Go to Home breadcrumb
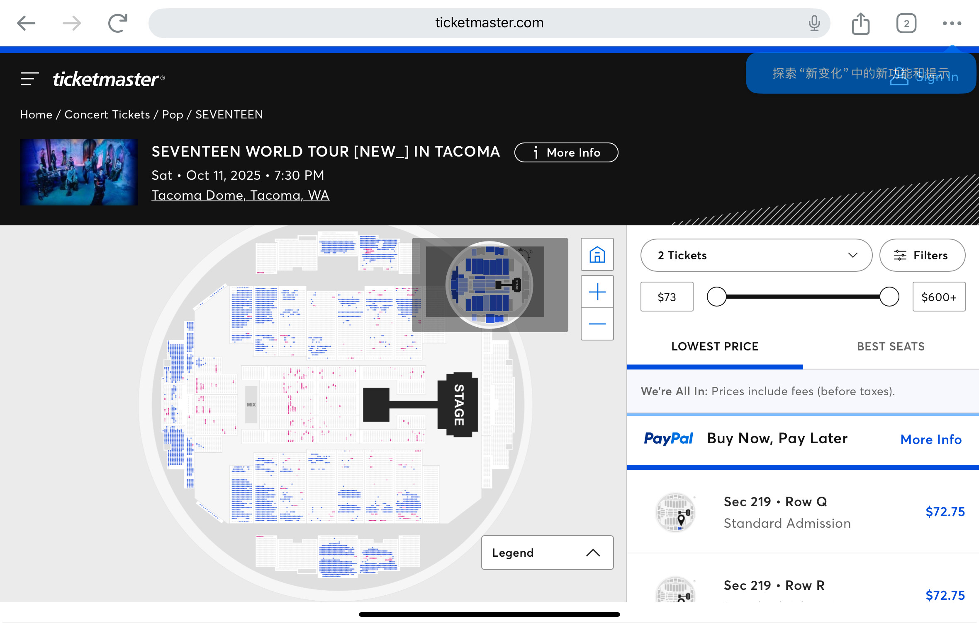Viewport: 979px width, 623px height. tap(36, 114)
